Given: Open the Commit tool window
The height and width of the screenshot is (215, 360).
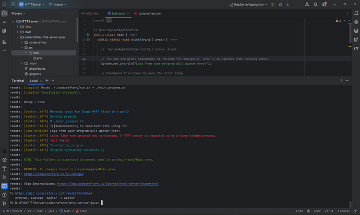Looking at the screenshot, I should [4, 22].
